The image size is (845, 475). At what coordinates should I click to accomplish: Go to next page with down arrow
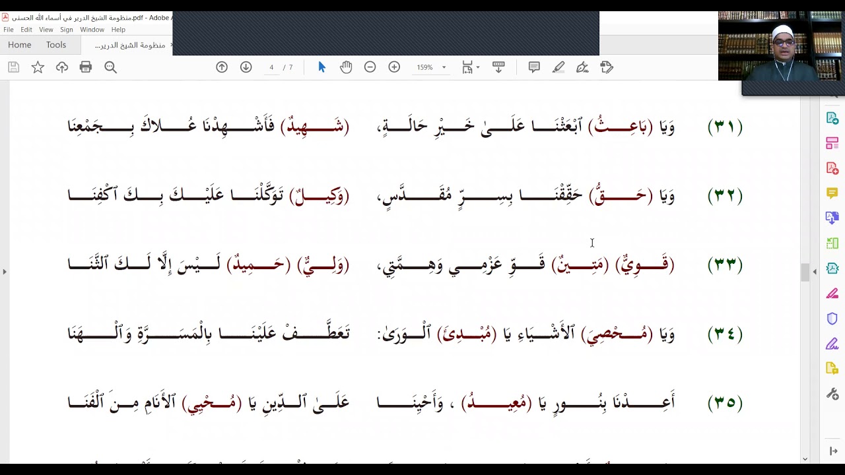coord(246,67)
